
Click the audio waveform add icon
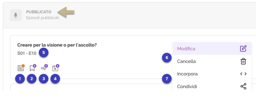click(44, 68)
